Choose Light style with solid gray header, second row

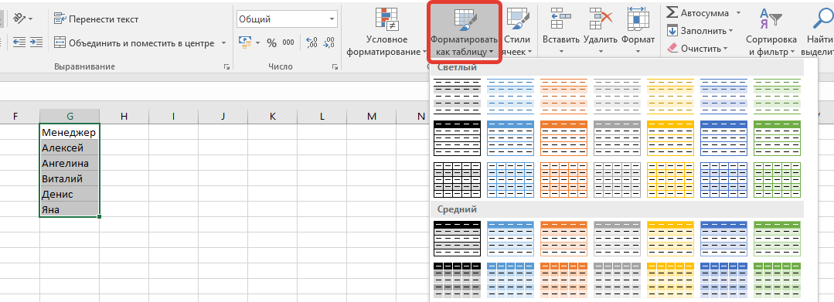tap(617, 137)
